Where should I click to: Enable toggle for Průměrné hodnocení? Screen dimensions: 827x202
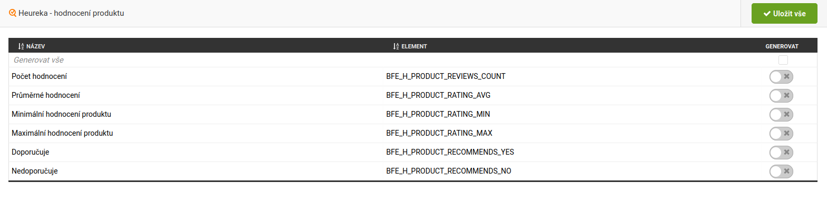tap(781, 96)
